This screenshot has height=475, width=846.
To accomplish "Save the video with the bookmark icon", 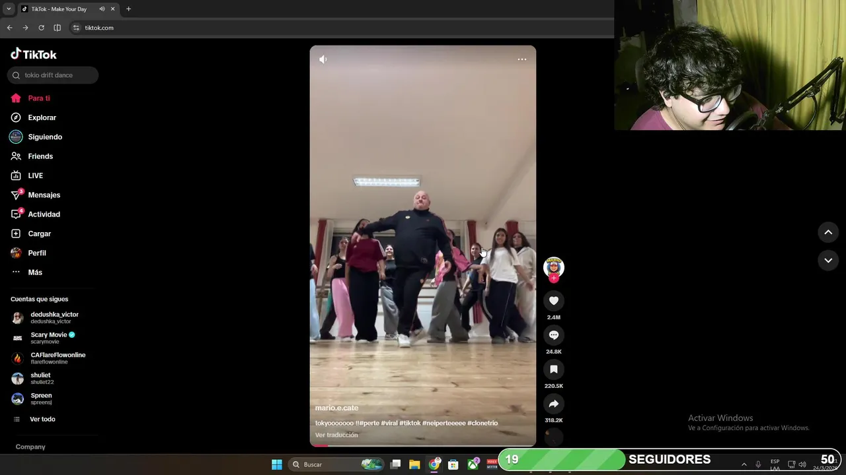I will point(554,369).
